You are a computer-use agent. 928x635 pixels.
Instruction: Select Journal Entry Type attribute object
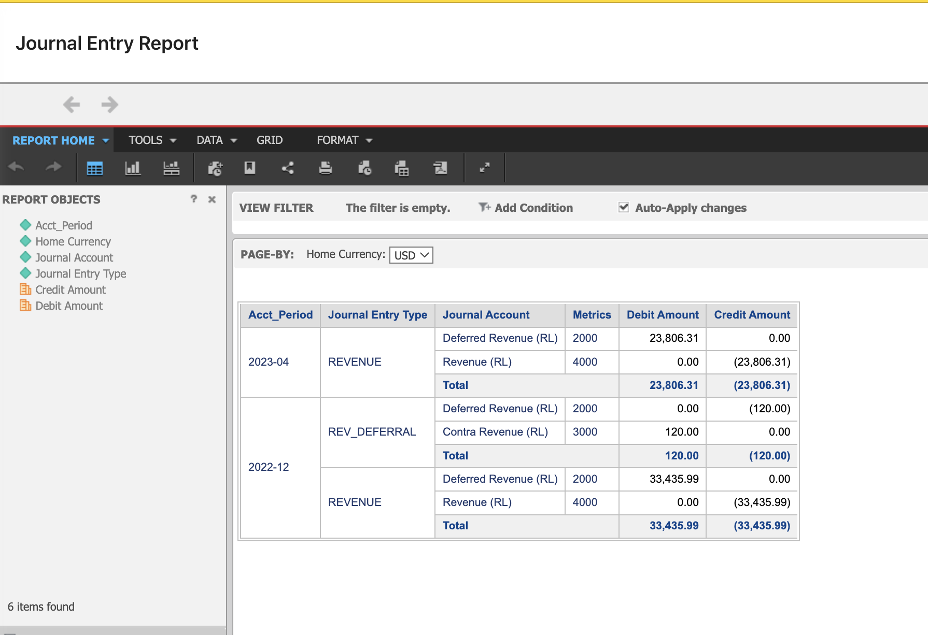80,273
